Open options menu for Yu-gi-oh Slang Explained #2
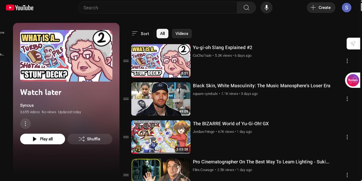The width and height of the screenshot is (362, 181). tap(347, 61)
